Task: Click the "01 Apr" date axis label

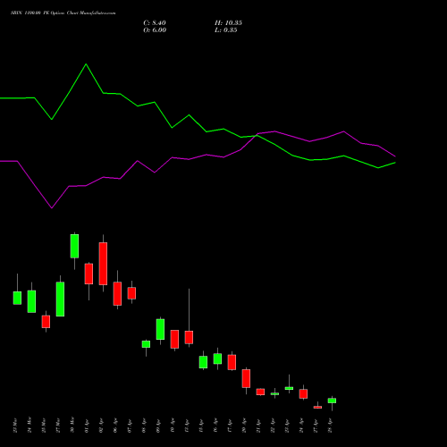Action: (x=87, y=426)
